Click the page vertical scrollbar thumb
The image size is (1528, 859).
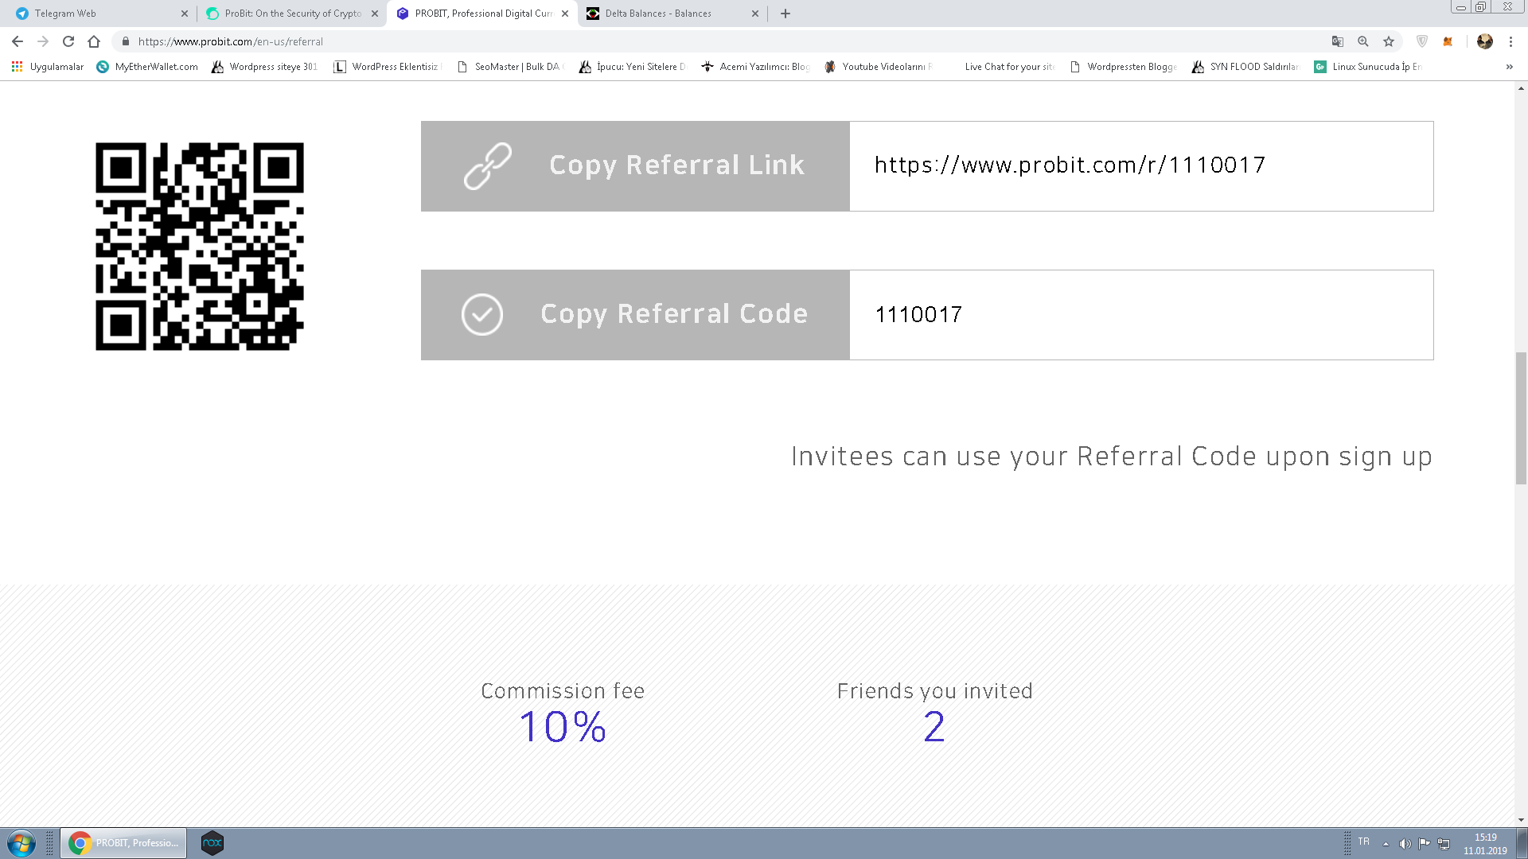point(1521,418)
